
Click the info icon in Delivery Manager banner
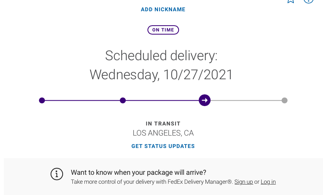[x=57, y=174]
